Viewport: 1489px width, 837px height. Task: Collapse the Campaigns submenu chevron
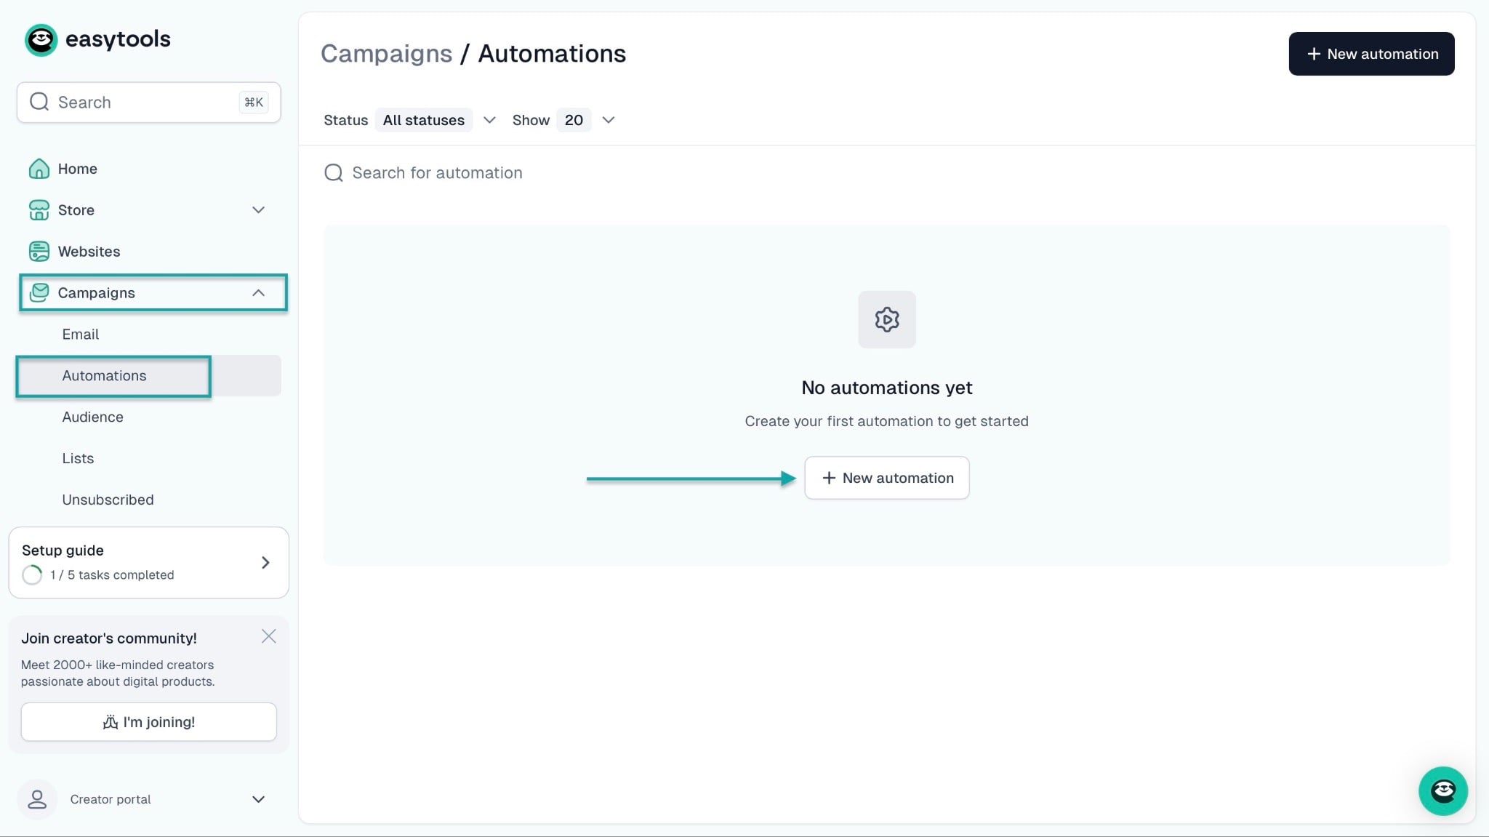click(258, 293)
